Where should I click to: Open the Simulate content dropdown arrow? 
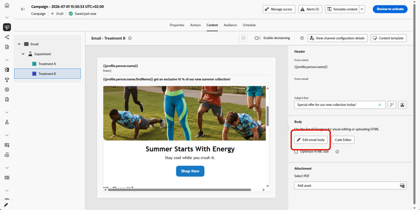[362, 9]
